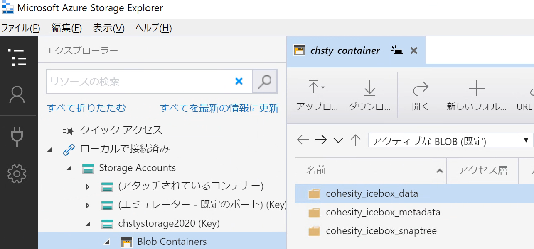
Task: Collapse the chstystorage2020 (Key) node
Action: [x=88, y=224]
